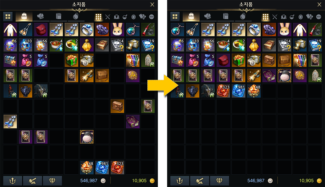Select the green gift box in the left inventory
The image size is (325, 187).
coord(71,60)
